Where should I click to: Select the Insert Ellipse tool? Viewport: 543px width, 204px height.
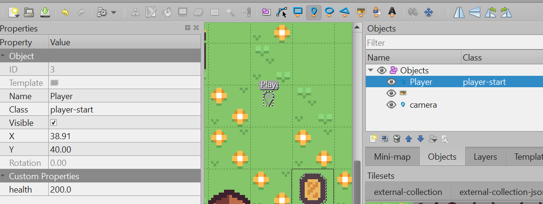329,12
